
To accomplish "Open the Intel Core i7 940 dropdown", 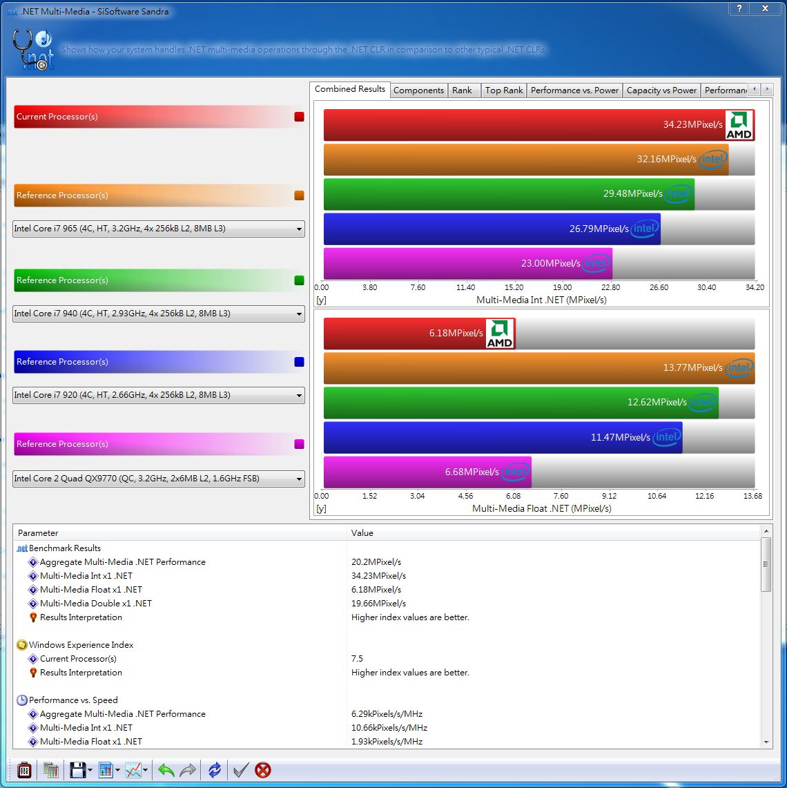I will point(159,314).
